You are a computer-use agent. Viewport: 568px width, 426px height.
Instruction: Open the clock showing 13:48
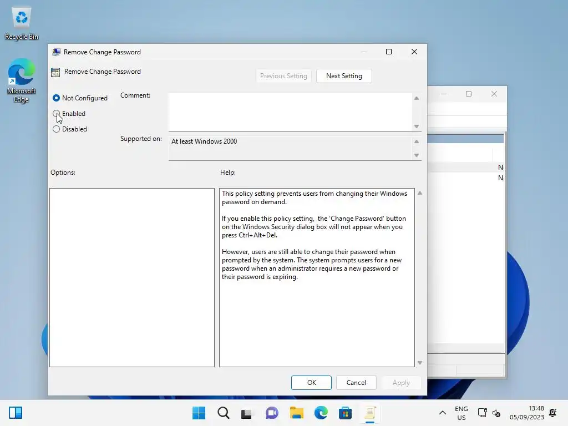pyautogui.click(x=527, y=413)
